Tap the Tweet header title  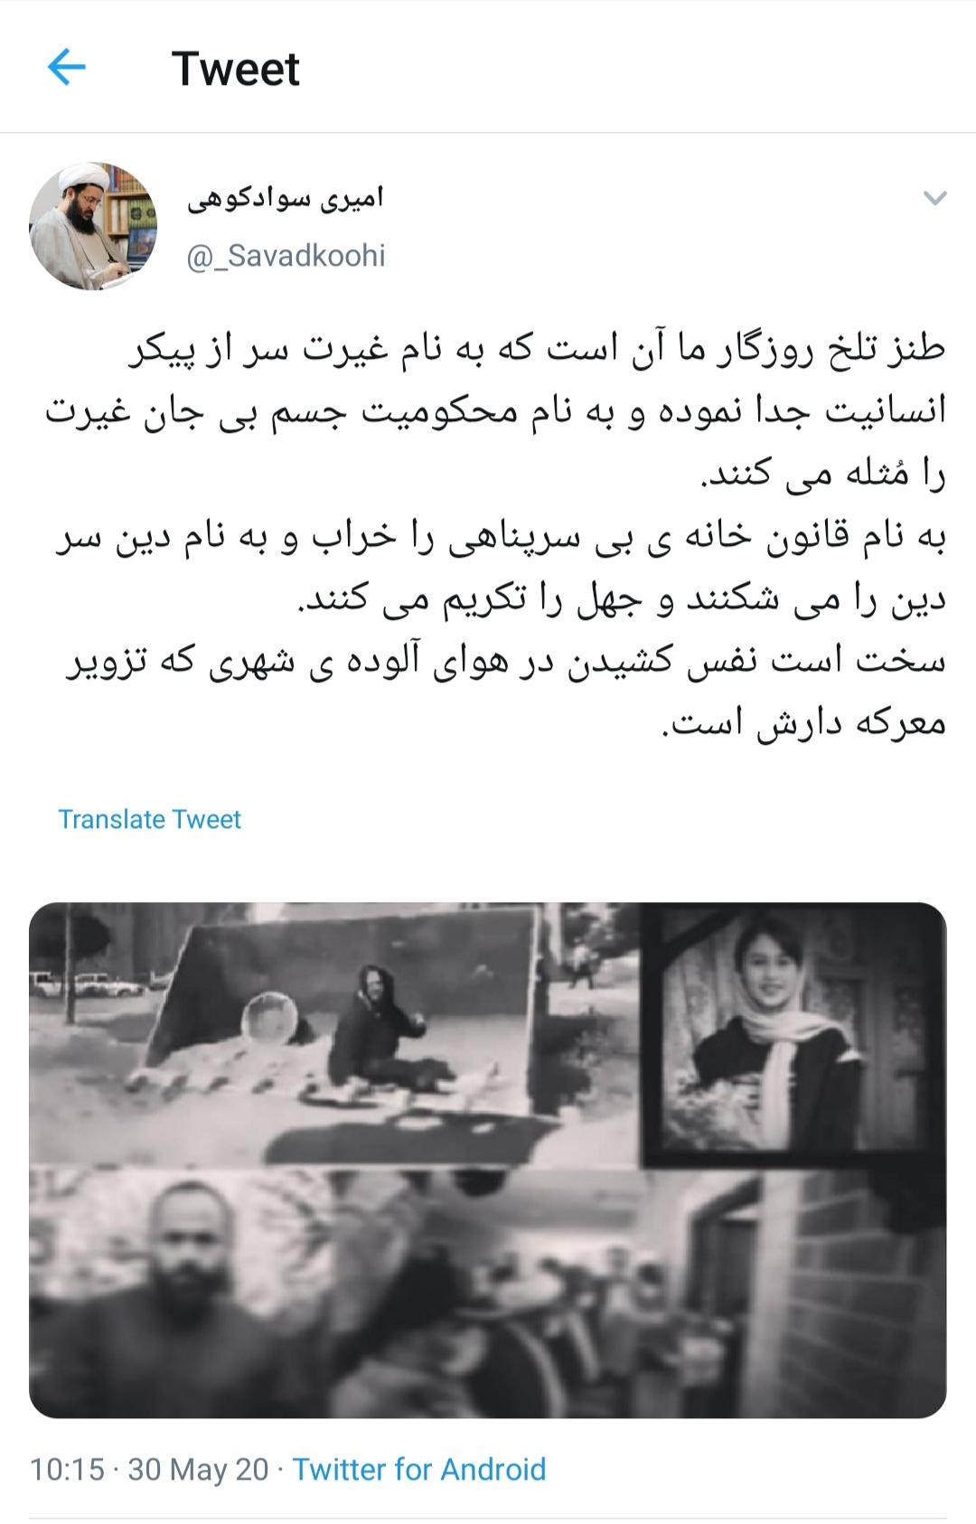[235, 69]
